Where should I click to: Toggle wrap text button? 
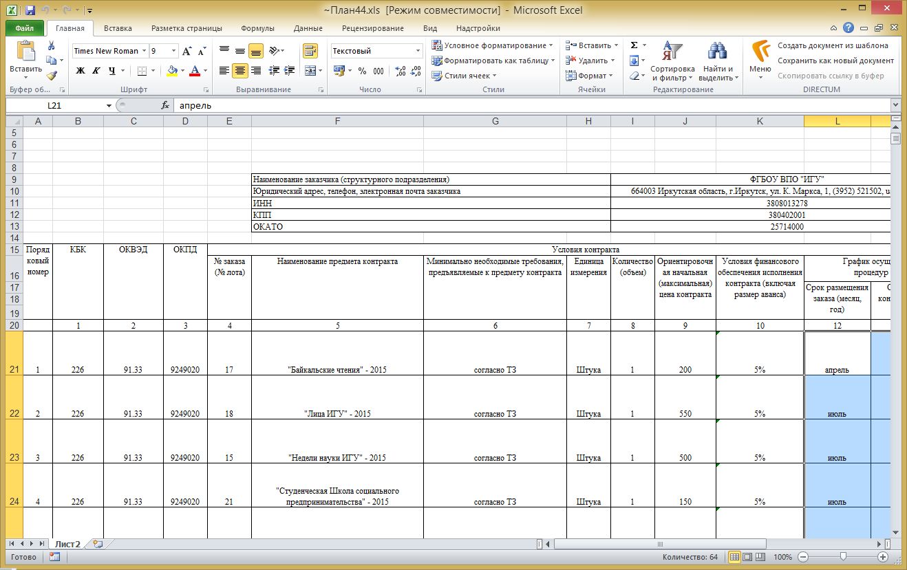pos(310,51)
